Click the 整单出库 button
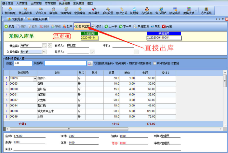Viewport: 228px width, 153px height. tap(82, 26)
